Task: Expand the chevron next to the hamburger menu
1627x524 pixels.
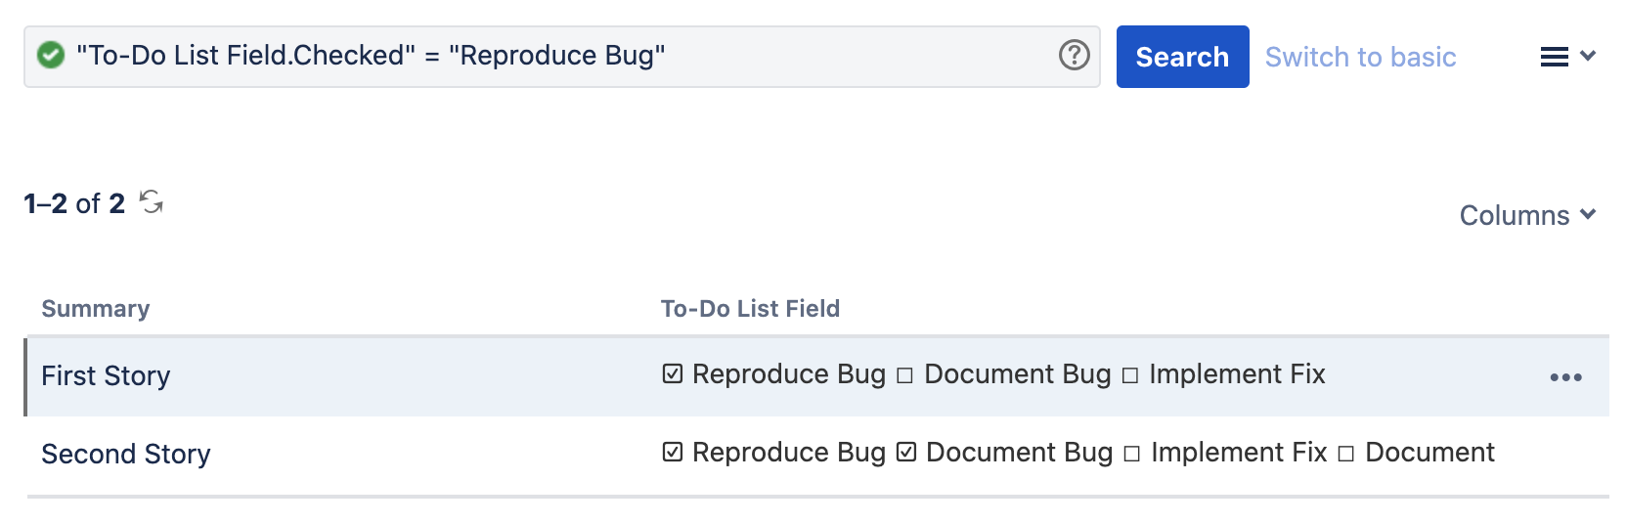Action: click(1589, 56)
